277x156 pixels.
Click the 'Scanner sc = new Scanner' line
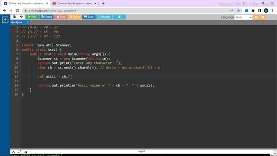[x=74, y=58]
